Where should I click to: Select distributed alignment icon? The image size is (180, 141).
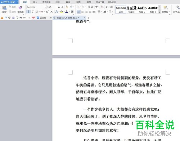point(94,12)
